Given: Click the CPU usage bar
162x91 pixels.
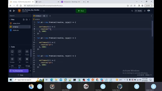Looking at the screenshot, I should (14, 68).
